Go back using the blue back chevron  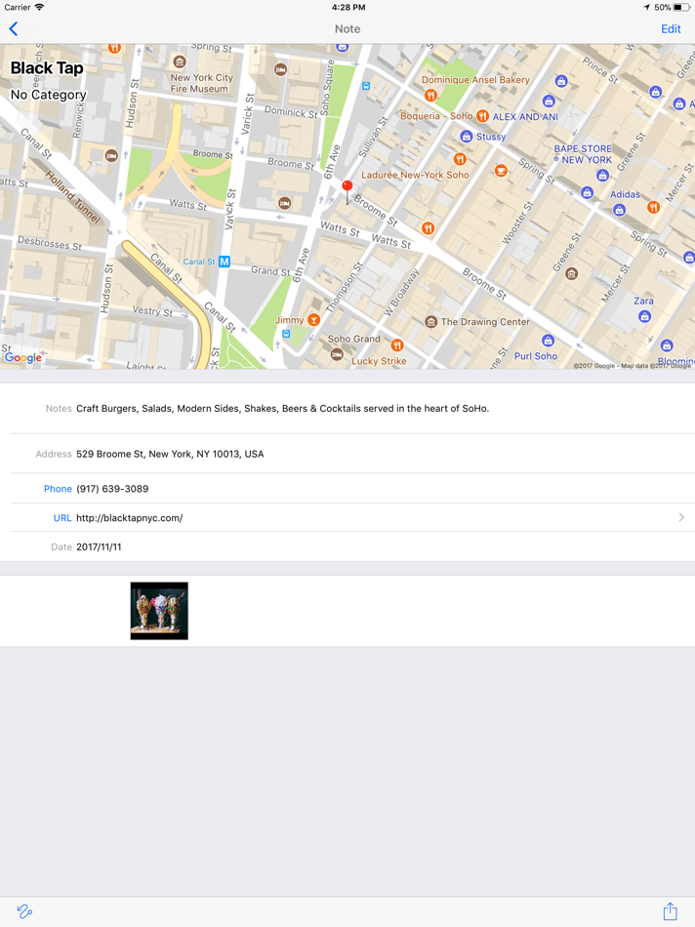pyautogui.click(x=14, y=29)
